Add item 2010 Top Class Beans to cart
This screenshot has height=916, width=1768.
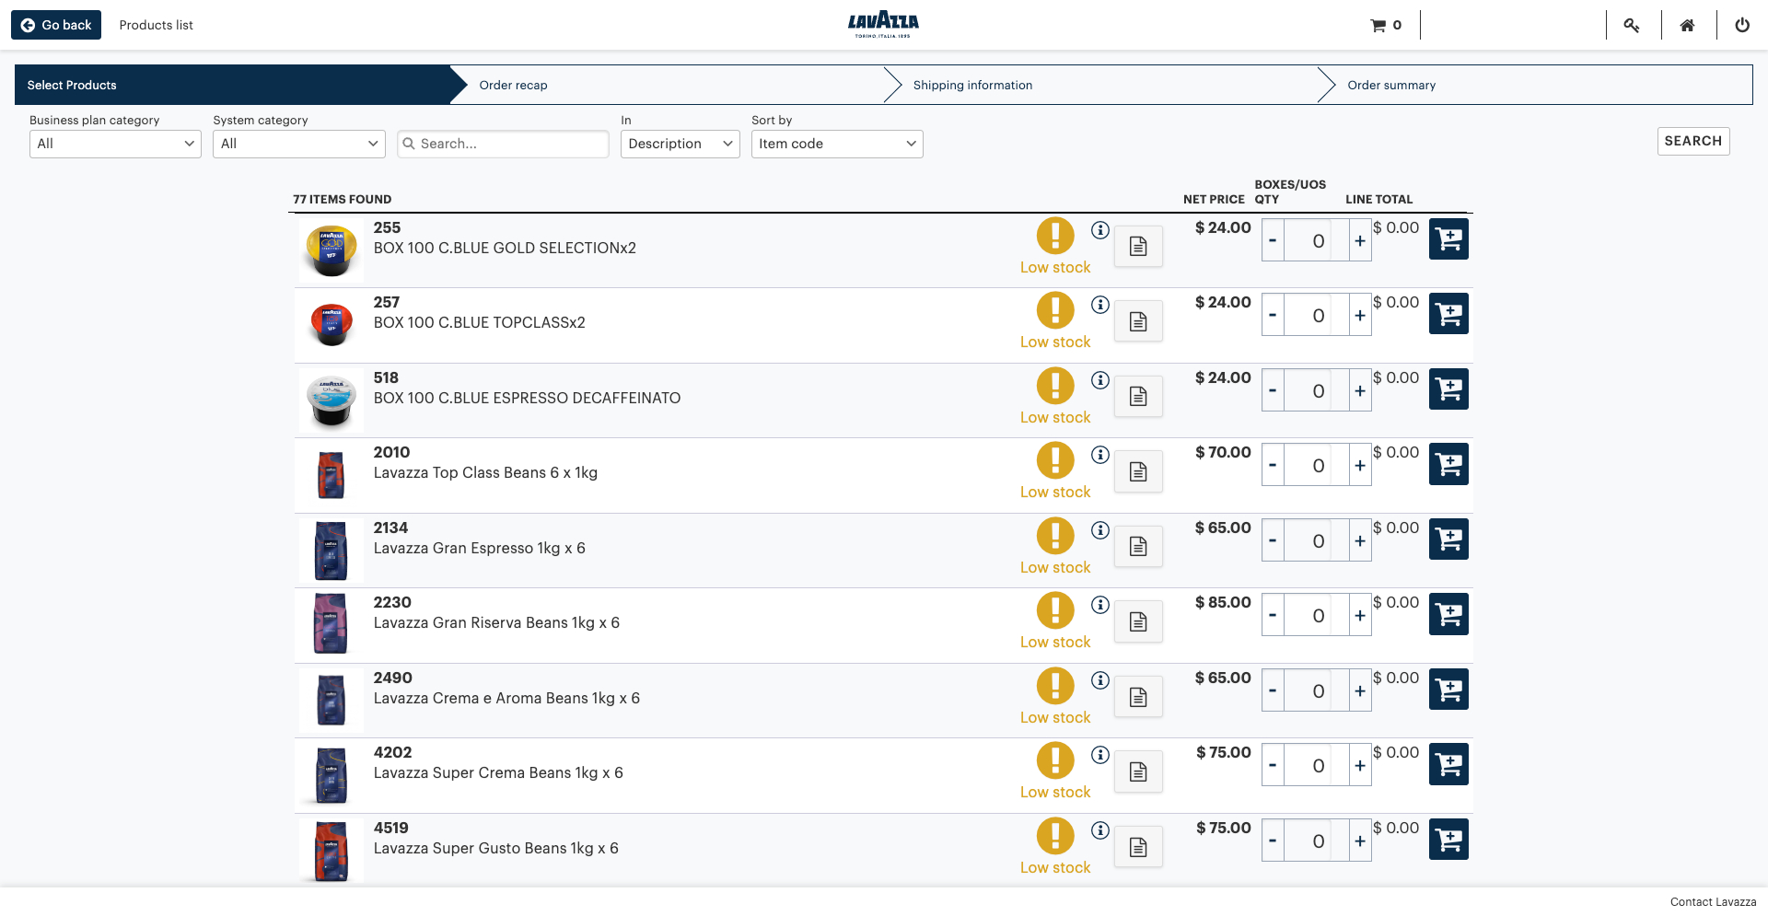(1448, 464)
